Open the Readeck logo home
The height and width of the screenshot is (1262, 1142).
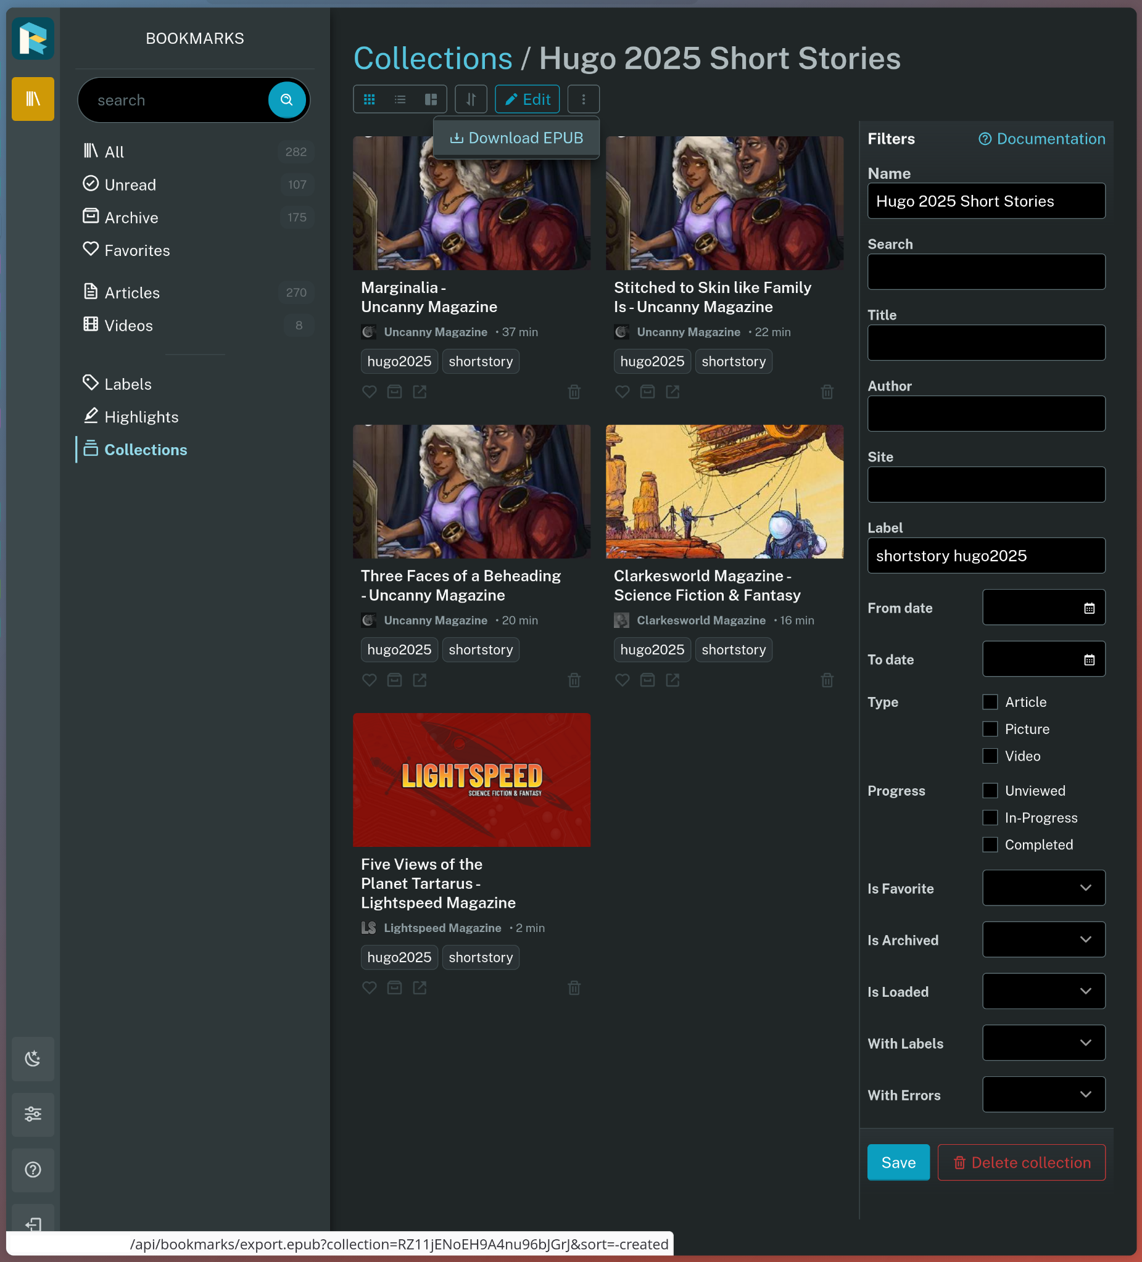(33, 38)
